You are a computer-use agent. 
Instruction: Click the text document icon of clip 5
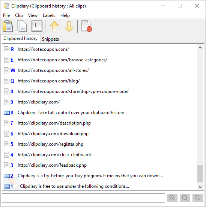tap(7, 144)
